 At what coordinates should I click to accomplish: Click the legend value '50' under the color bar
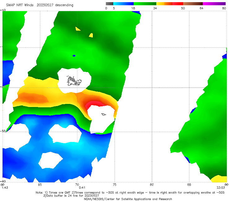coord(183,8)
